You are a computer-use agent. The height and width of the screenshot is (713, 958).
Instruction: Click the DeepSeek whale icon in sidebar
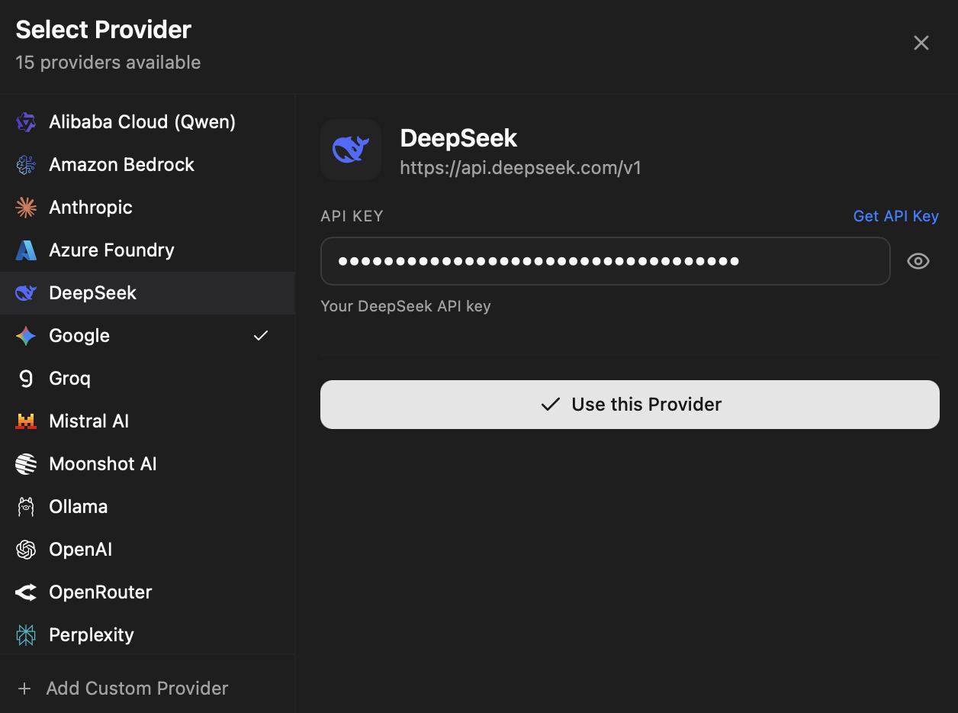26,293
